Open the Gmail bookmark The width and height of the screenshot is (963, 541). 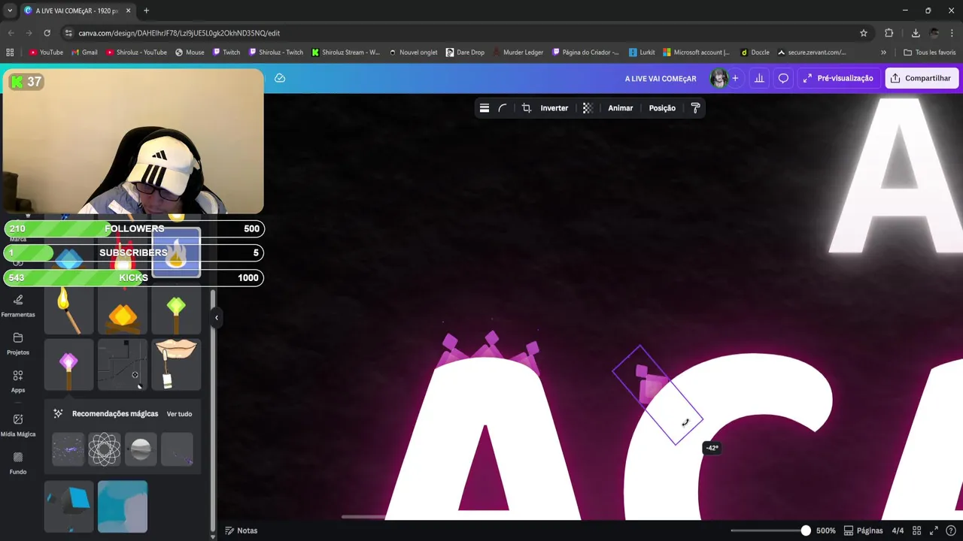pyautogui.click(x=84, y=53)
